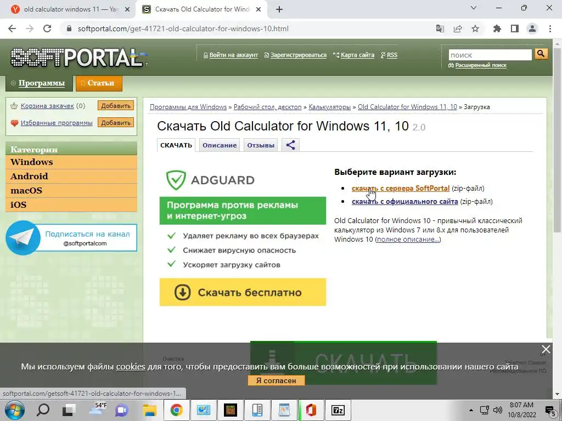Close the cookie notice with the X
The image size is (562, 421).
[x=546, y=349]
